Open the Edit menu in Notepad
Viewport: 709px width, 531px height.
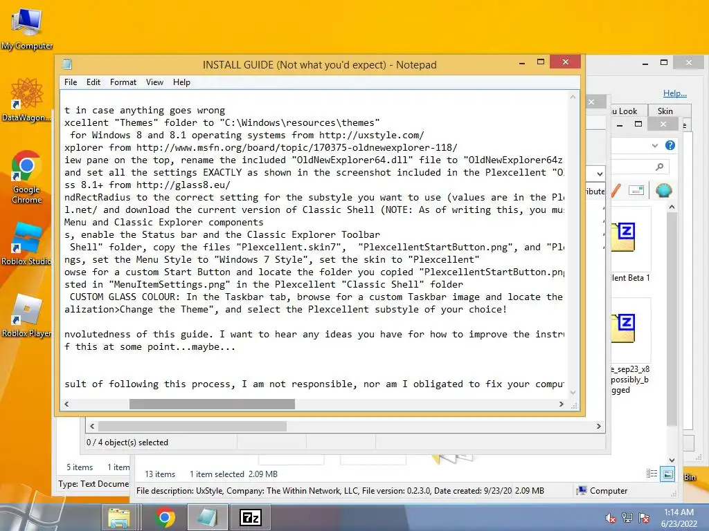[93, 82]
